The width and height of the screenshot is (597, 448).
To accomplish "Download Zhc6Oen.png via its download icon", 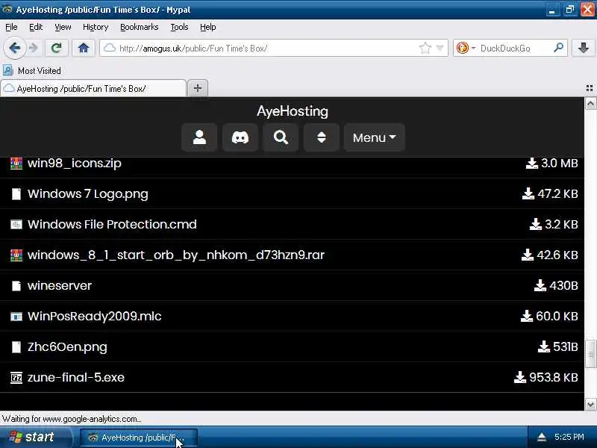I will [544, 346].
